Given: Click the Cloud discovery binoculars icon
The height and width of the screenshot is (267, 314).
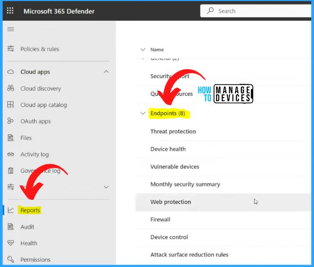Looking at the screenshot, I should (10, 88).
